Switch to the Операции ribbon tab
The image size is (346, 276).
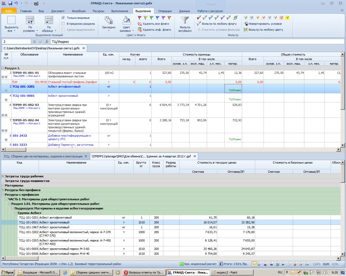click(x=165, y=11)
